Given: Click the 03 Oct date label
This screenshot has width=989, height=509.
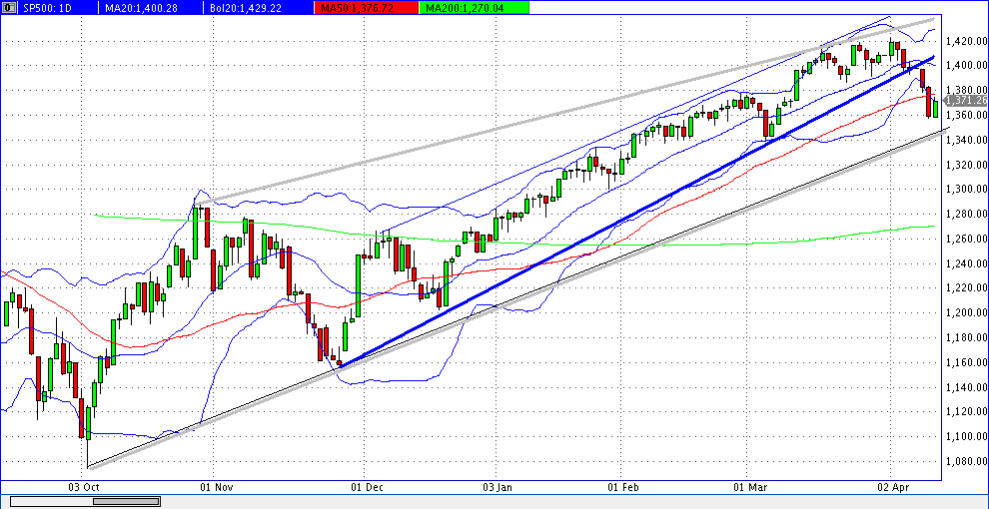Looking at the screenshot, I should point(83,487).
